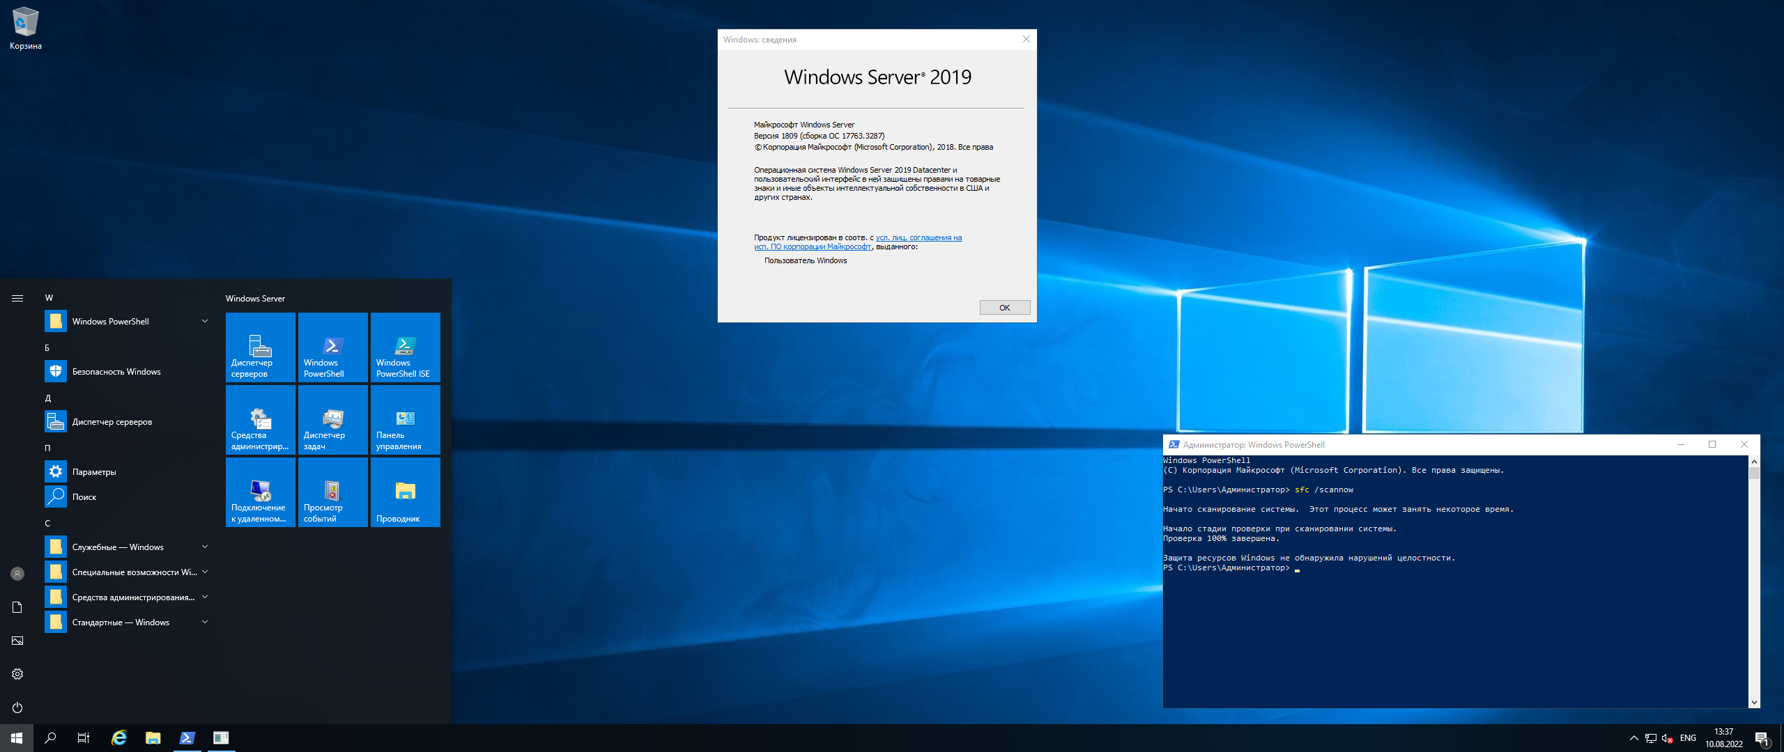Image resolution: width=1784 pixels, height=752 pixels.
Task: Expand the Служебные — Windows folder
Action: tap(128, 547)
